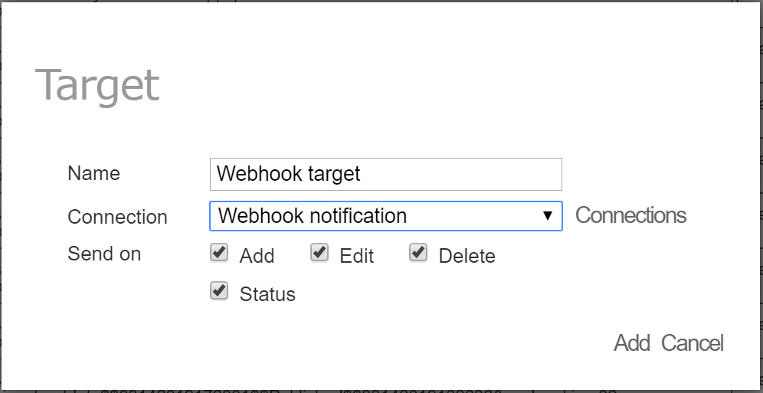Image resolution: width=763 pixels, height=393 pixels.
Task: Select the Webhook notification option text
Action: [x=313, y=215]
